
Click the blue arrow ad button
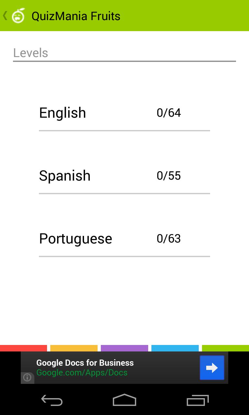[x=212, y=368]
